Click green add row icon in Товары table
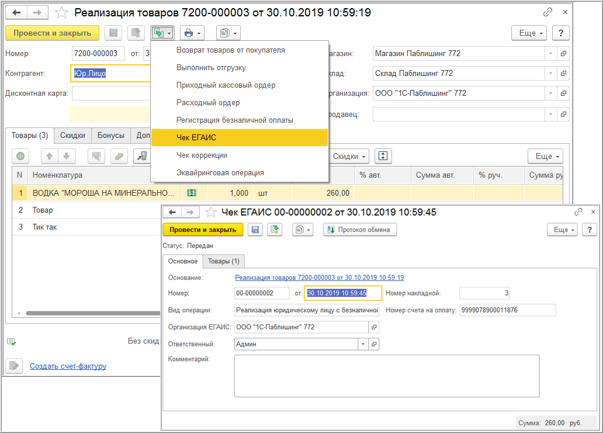Screen dimensions: 603x433 (21, 156)
